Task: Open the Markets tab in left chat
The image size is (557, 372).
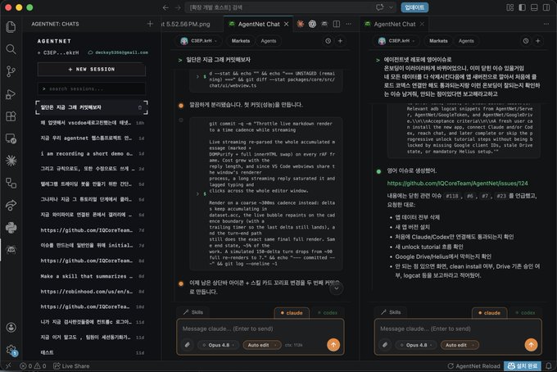Action: (x=241, y=41)
